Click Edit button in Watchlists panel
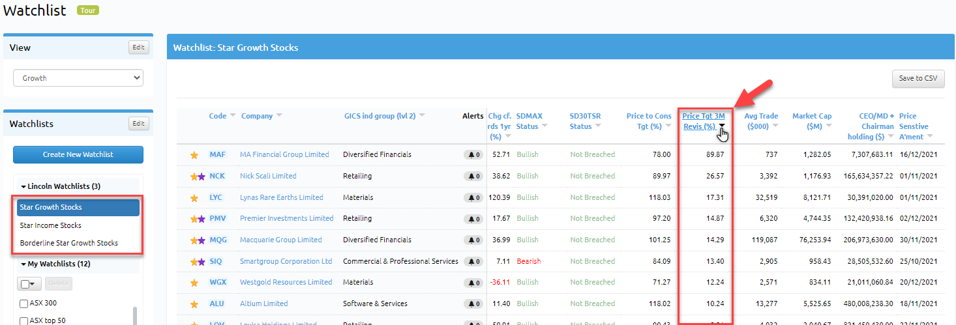 click(x=139, y=124)
